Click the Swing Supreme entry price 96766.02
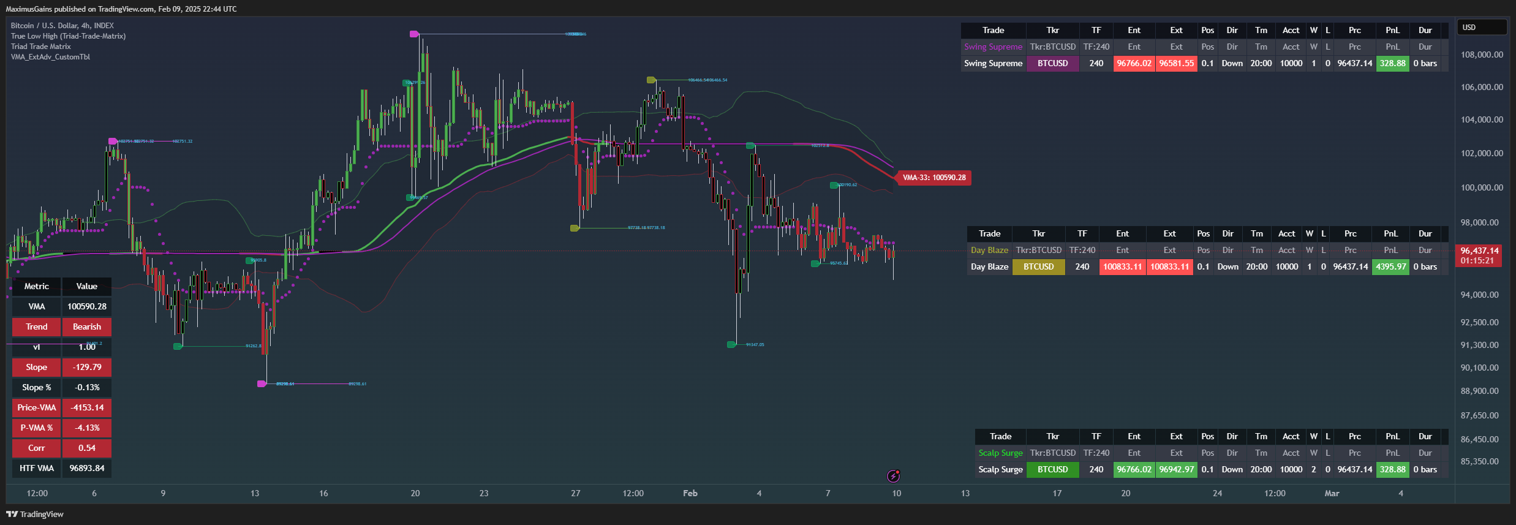1516x525 pixels. (1134, 64)
